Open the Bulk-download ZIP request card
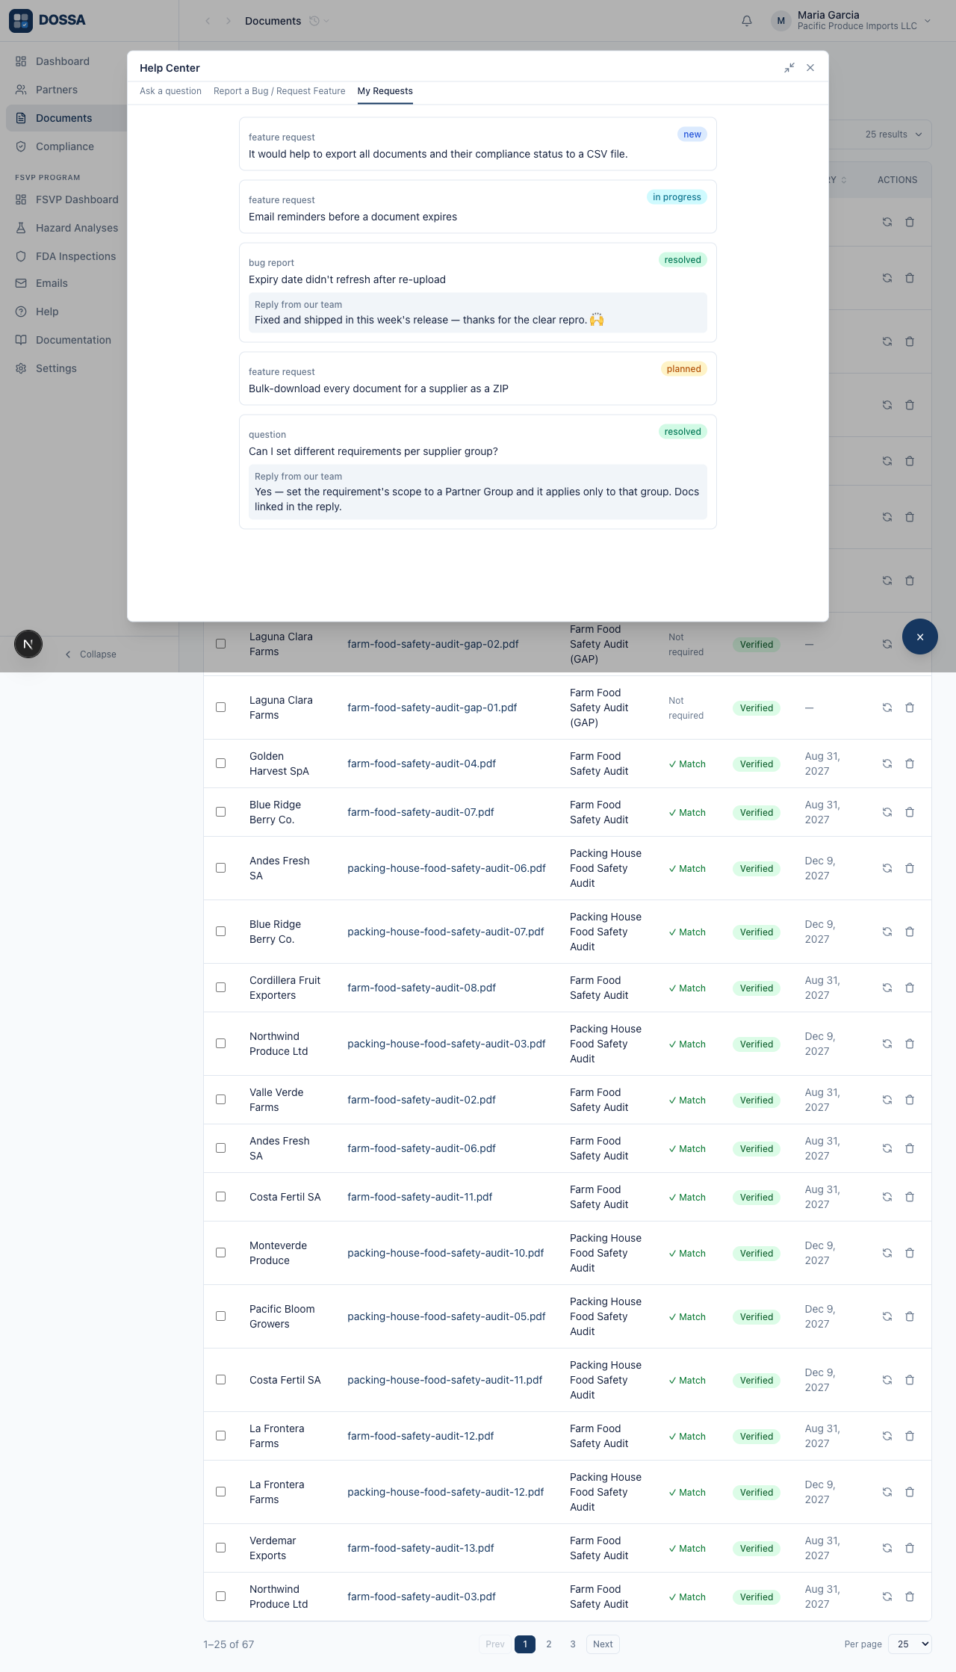The width and height of the screenshot is (956, 1672). (x=478, y=379)
